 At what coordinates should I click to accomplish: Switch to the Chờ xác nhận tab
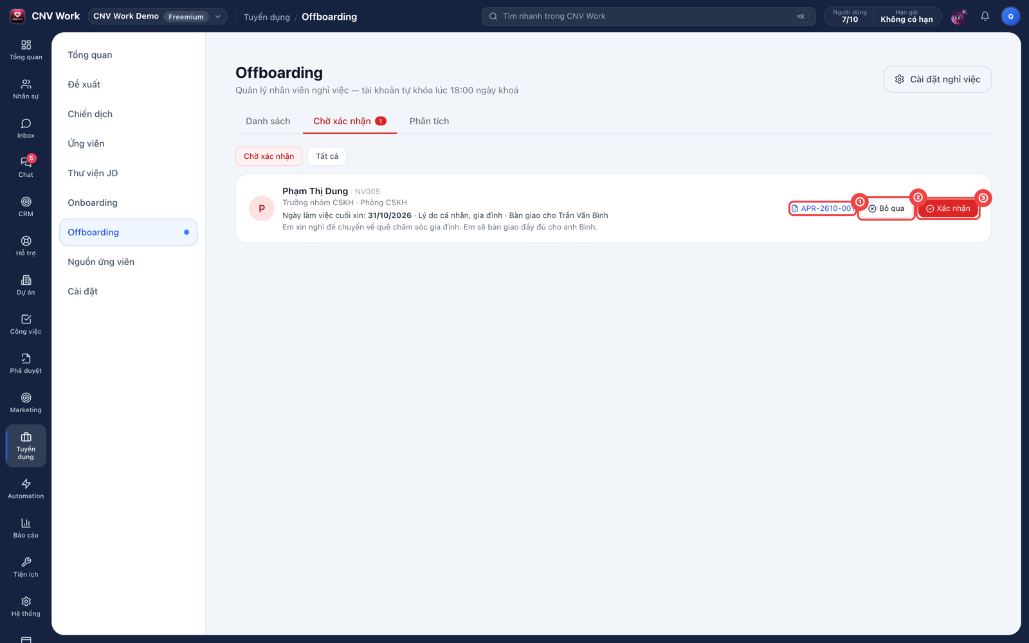(349, 121)
